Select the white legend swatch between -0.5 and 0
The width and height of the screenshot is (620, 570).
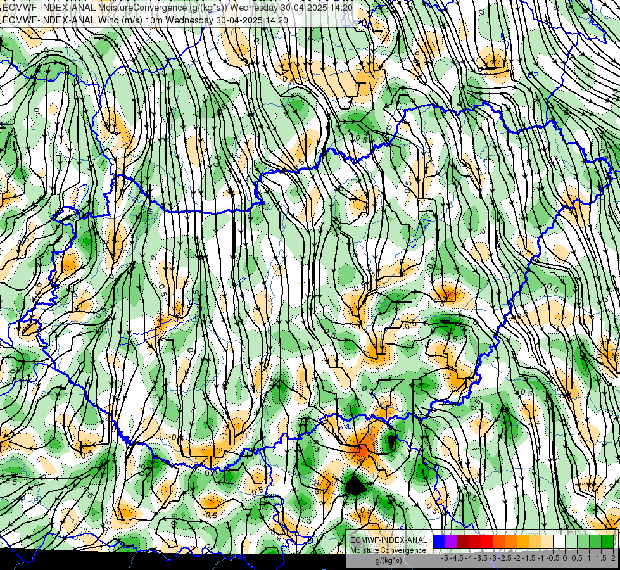pos(559,542)
